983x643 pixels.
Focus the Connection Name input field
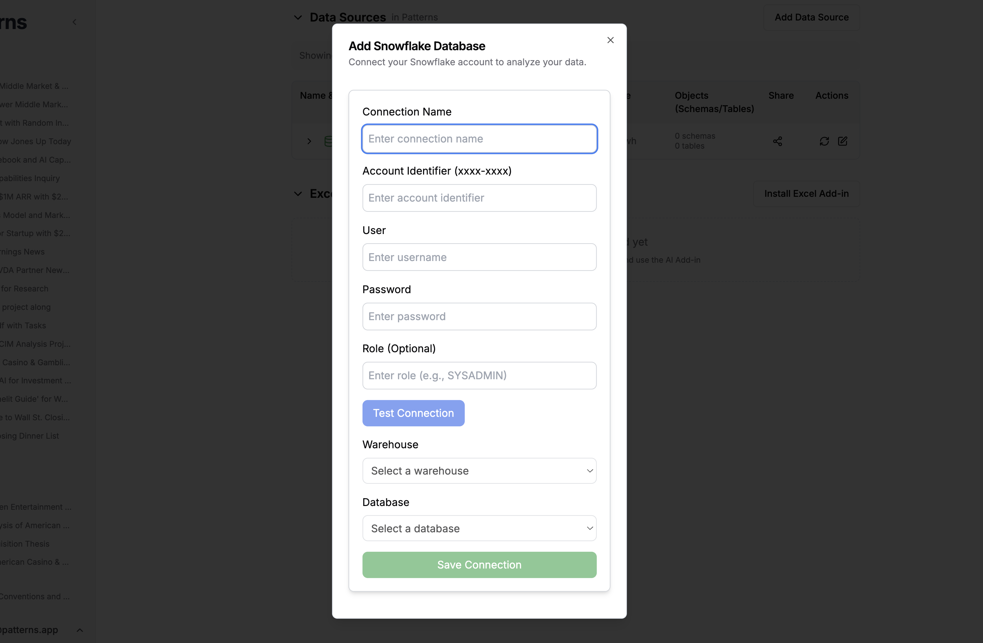(479, 139)
